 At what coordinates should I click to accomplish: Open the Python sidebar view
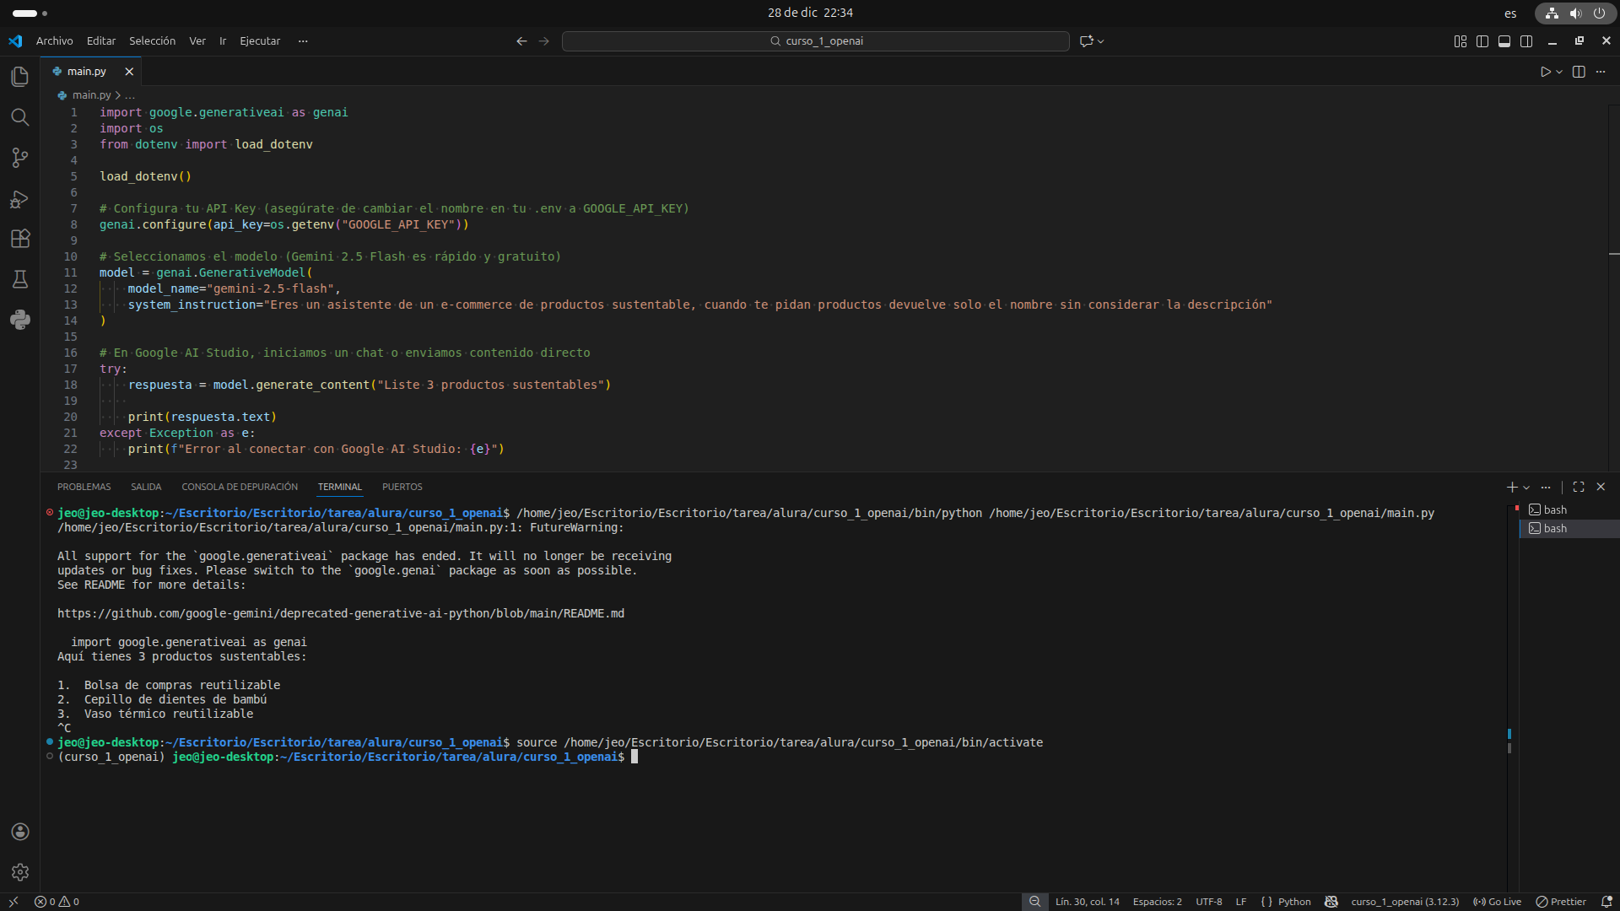(x=20, y=320)
